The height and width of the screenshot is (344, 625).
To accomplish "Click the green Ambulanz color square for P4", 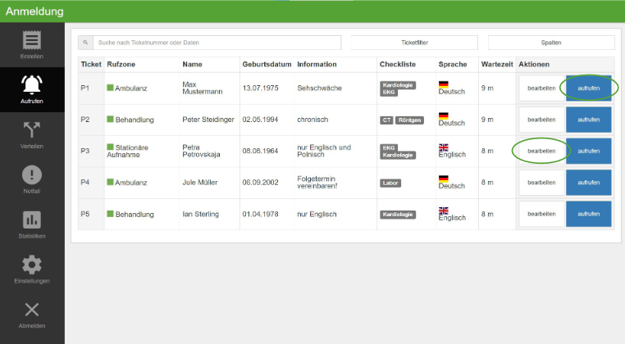I will [x=110, y=182].
